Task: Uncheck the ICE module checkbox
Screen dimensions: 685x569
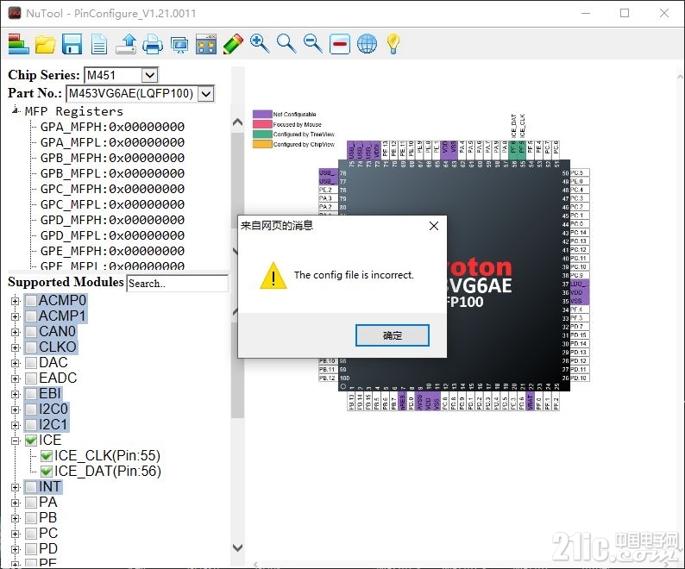Action: point(31,441)
